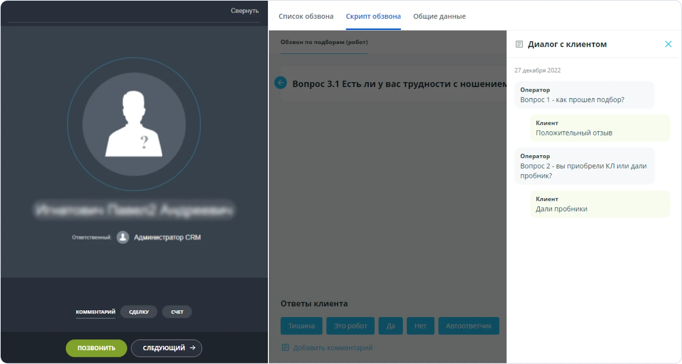The width and height of the screenshot is (682, 364).
Task: Click the blurred client name heading
Action: point(134,210)
